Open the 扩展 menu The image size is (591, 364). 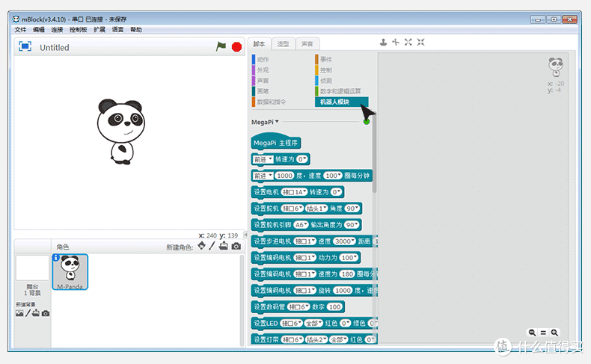pos(99,30)
